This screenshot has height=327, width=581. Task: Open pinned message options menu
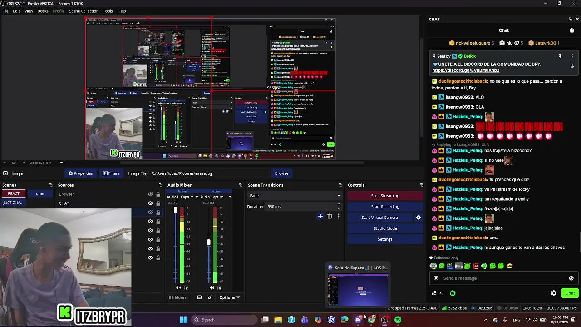click(x=572, y=56)
